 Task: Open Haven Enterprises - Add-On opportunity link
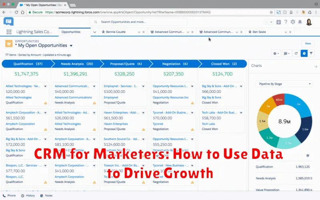[x=121, y=113]
